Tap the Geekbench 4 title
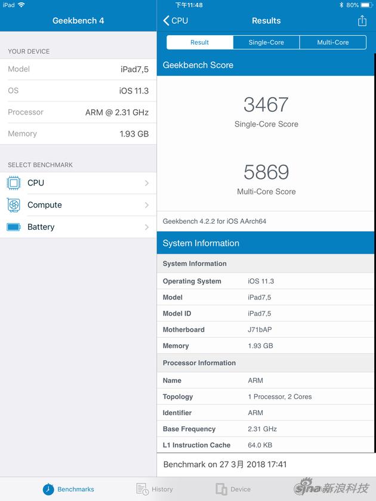Image resolution: width=376 pixels, height=501 pixels. (x=78, y=21)
